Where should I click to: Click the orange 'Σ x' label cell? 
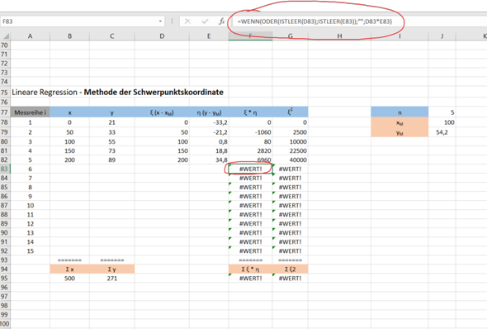69,269
